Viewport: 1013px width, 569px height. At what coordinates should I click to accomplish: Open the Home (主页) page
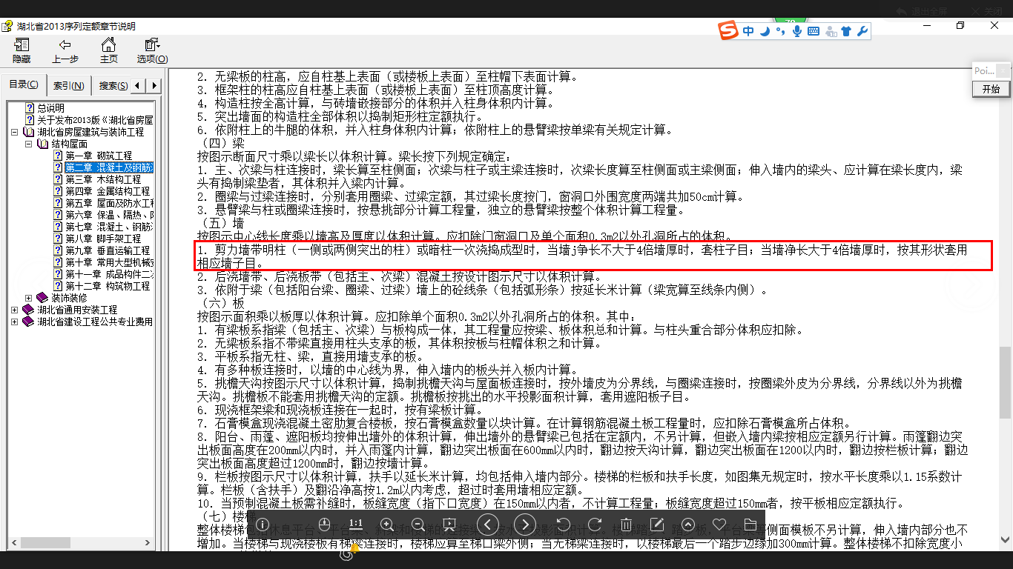tap(108, 51)
